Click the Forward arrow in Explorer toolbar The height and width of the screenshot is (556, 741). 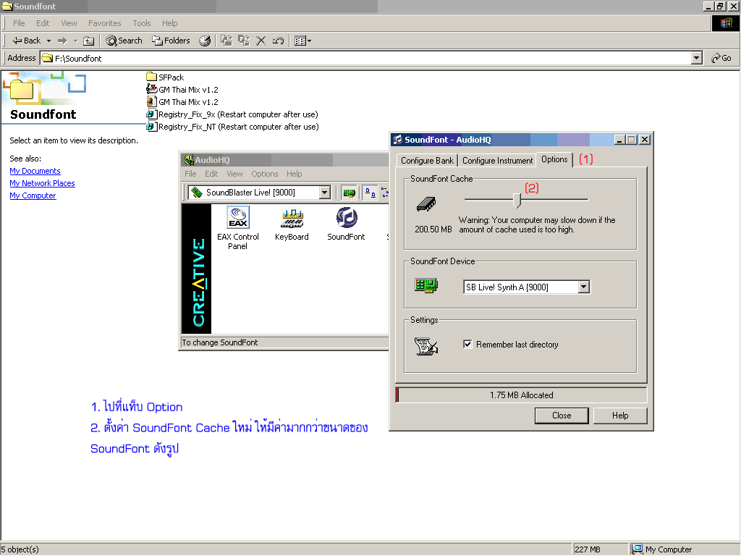62,41
